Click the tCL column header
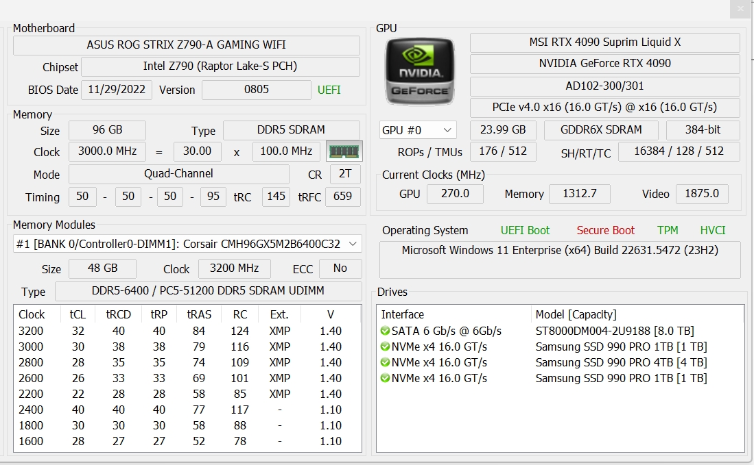Viewport: 754px width, 465px height. tap(78, 315)
